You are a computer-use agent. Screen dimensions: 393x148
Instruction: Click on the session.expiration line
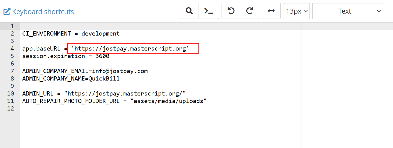pyautogui.click(x=66, y=56)
